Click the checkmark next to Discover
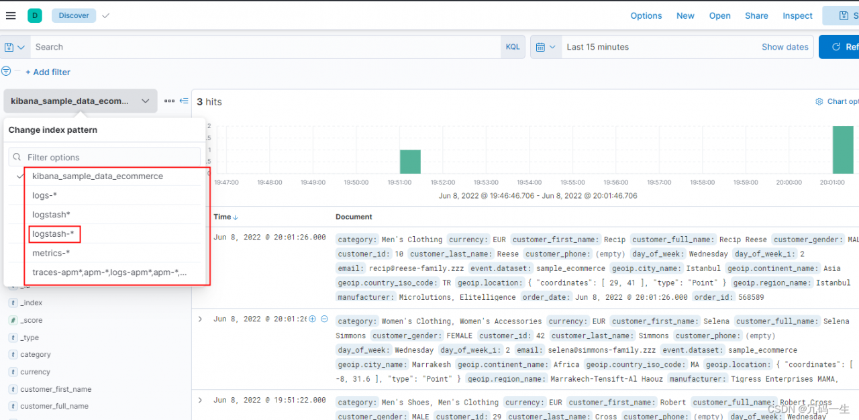The width and height of the screenshot is (859, 420). click(x=106, y=15)
